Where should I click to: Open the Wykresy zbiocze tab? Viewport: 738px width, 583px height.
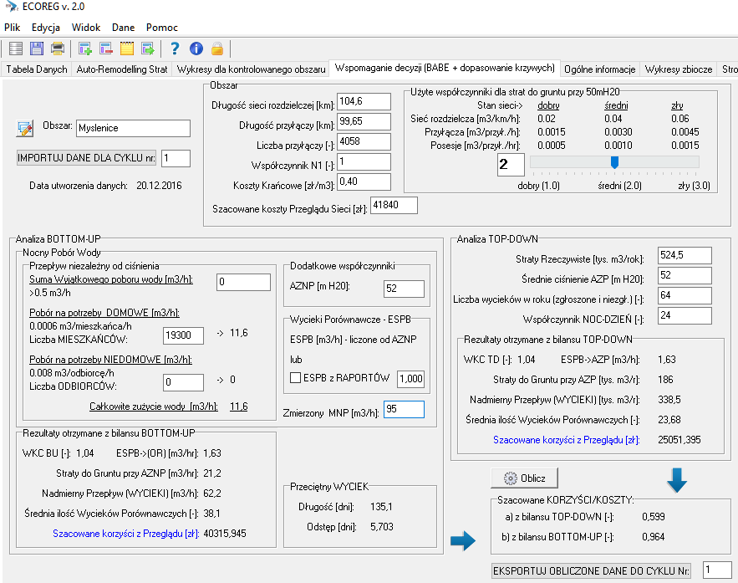[x=679, y=69]
